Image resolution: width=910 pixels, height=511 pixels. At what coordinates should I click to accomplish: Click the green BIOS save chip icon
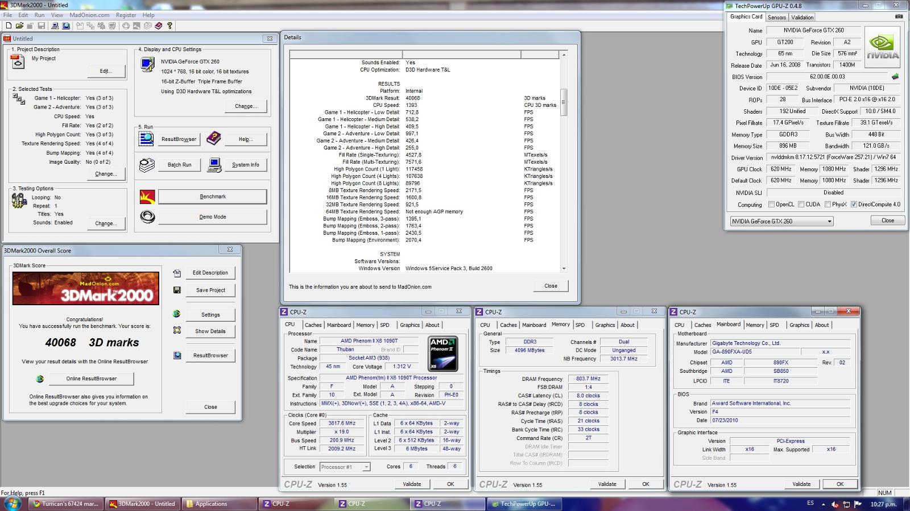(895, 76)
